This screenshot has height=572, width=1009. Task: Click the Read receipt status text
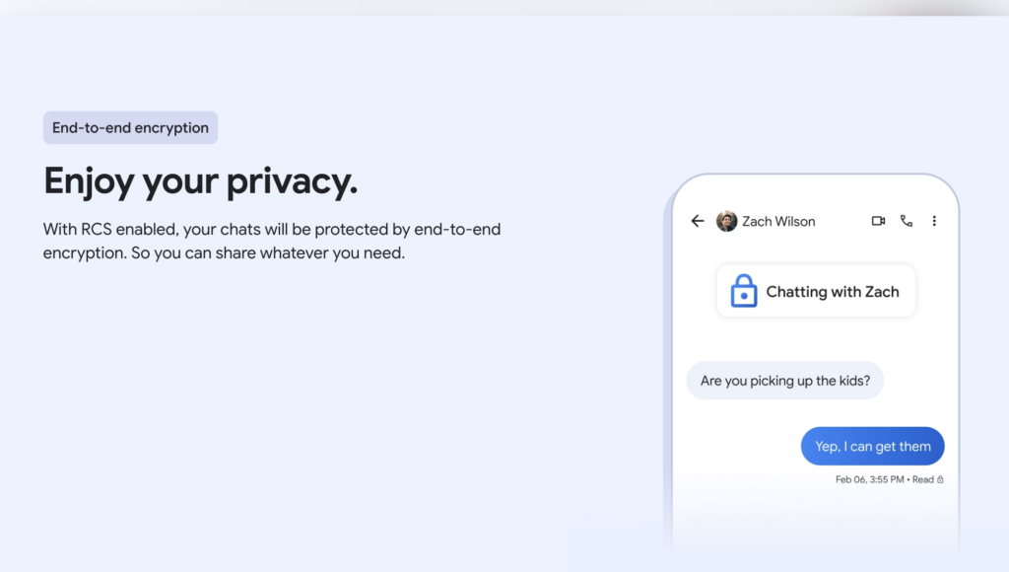pos(922,479)
